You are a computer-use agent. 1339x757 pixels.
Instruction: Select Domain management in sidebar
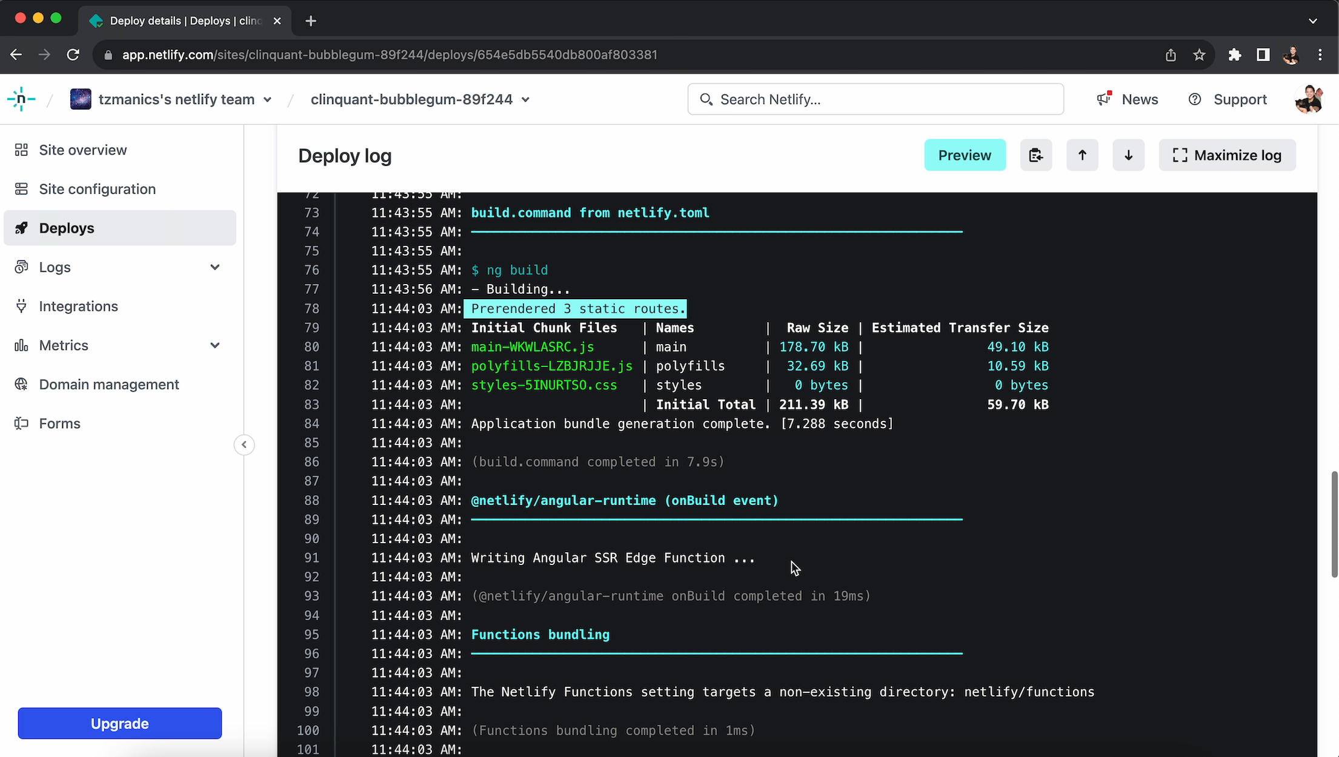pyautogui.click(x=109, y=385)
